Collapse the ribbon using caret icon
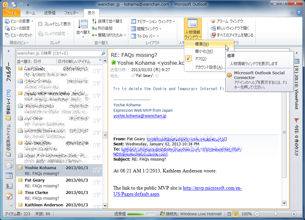This screenshot has height=220, width=305. point(292,13)
